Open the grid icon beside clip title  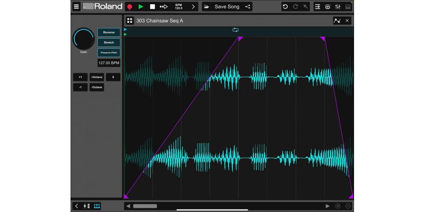point(130,20)
